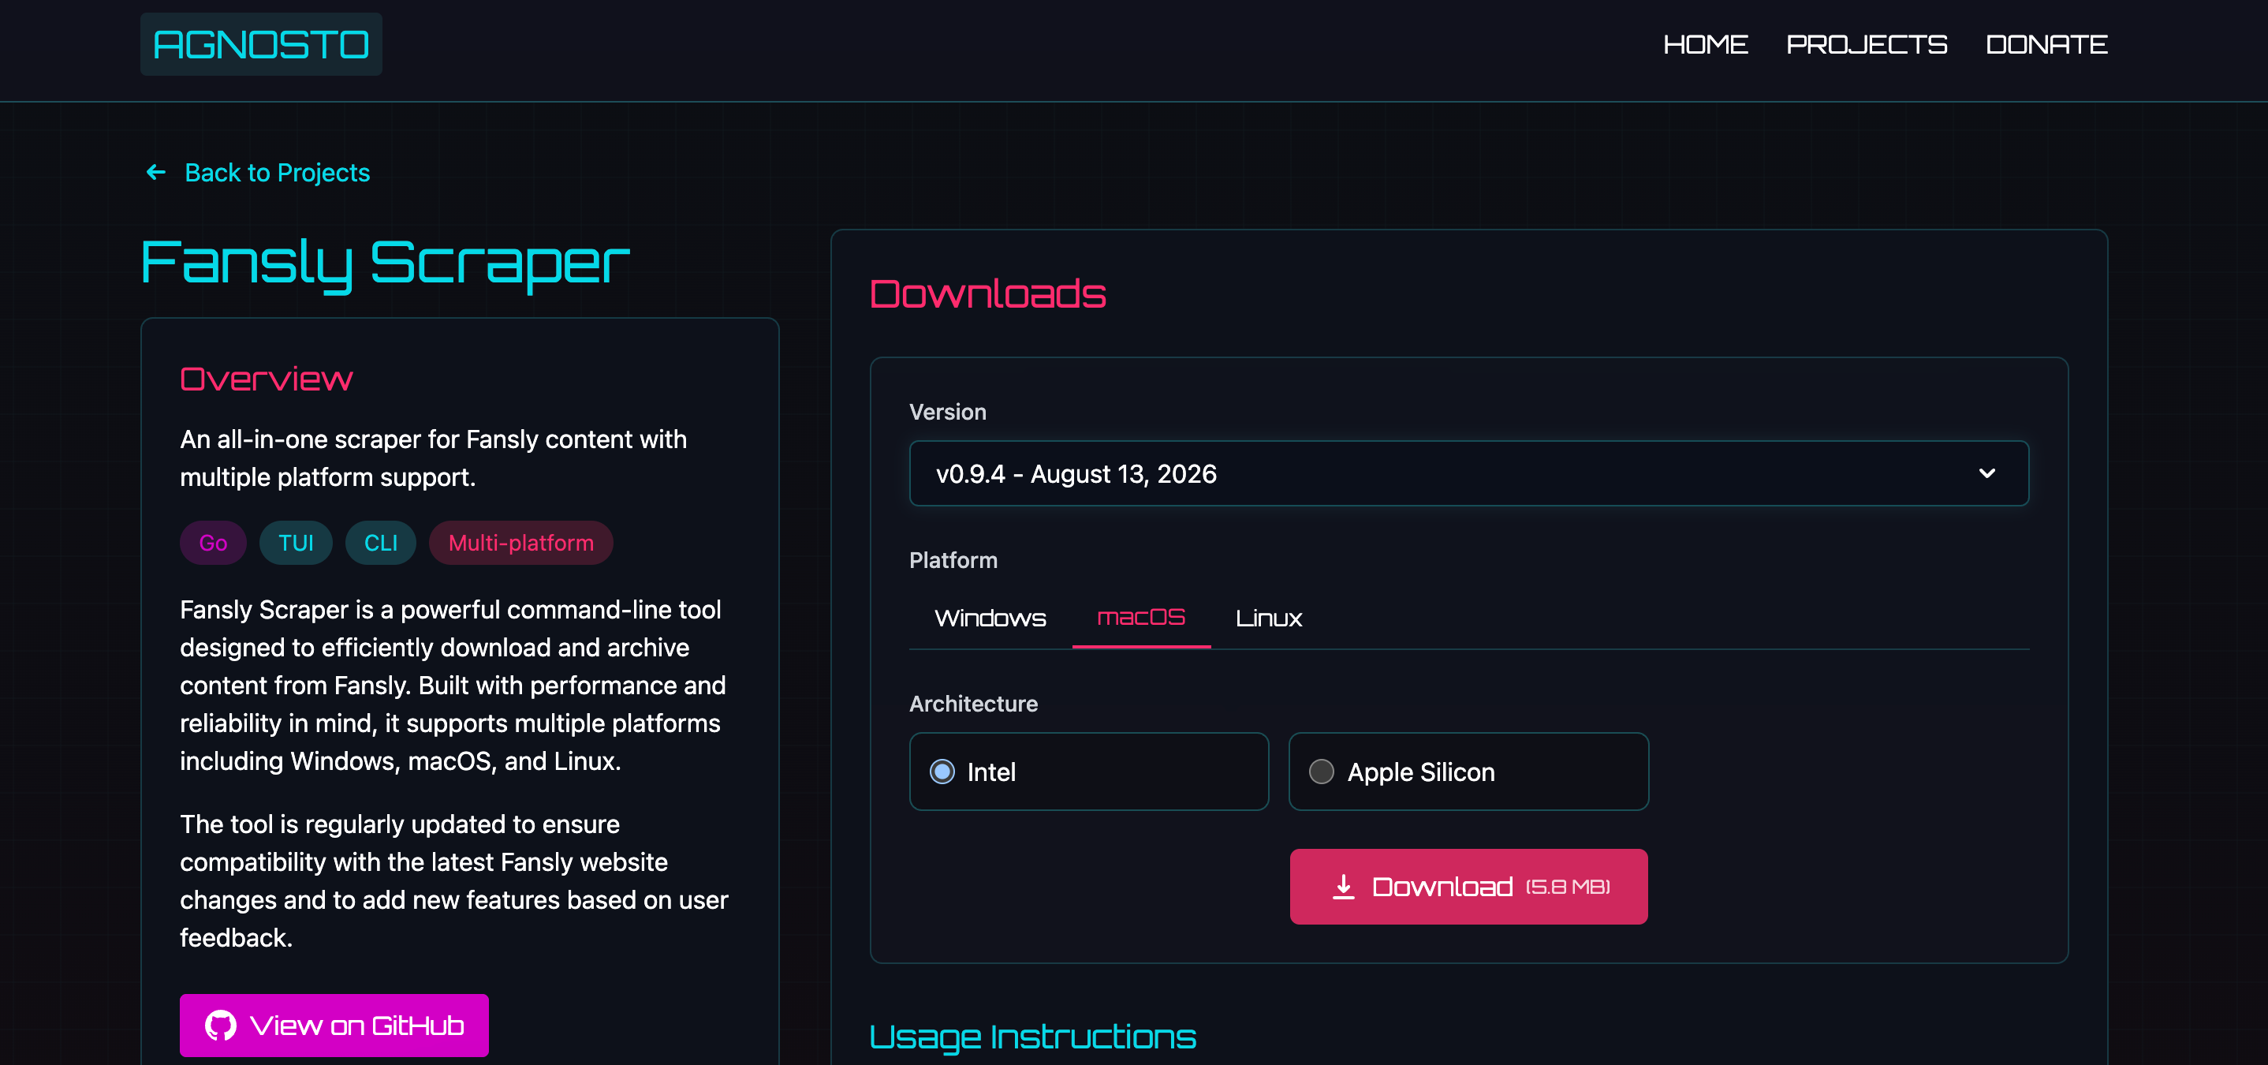Click the Architecture label
Image resolution: width=2268 pixels, height=1065 pixels.
pos(973,704)
